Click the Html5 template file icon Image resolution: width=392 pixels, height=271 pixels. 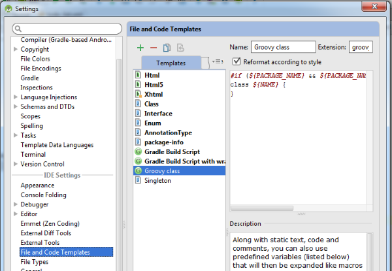tap(138, 84)
